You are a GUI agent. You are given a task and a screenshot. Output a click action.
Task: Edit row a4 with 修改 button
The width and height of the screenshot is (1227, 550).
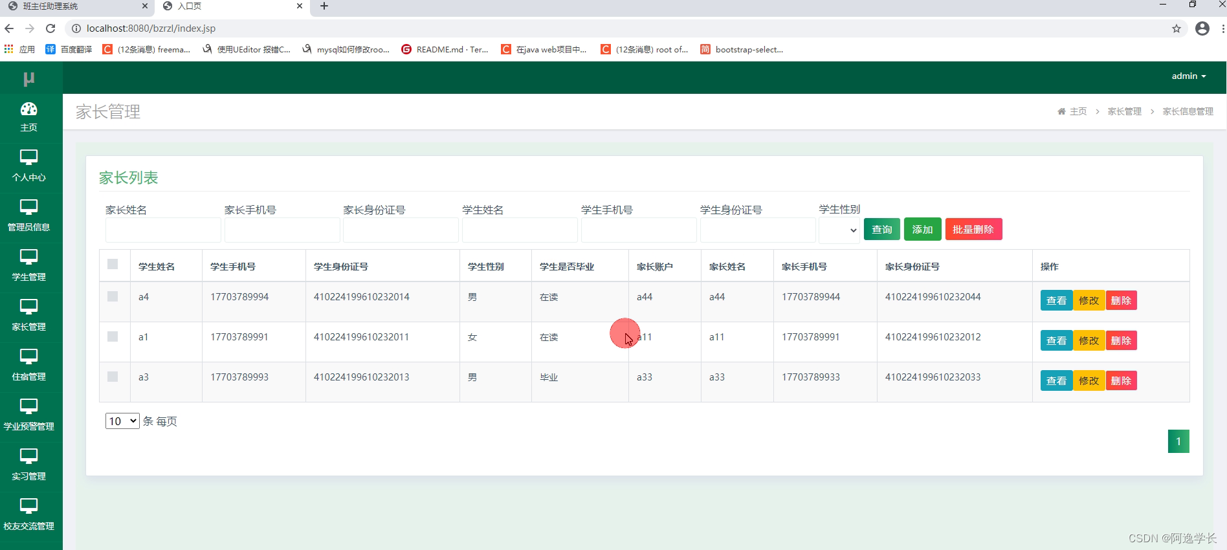click(1089, 300)
